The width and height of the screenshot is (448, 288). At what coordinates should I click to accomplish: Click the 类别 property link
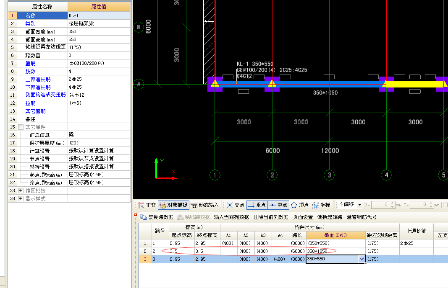(x=30, y=23)
